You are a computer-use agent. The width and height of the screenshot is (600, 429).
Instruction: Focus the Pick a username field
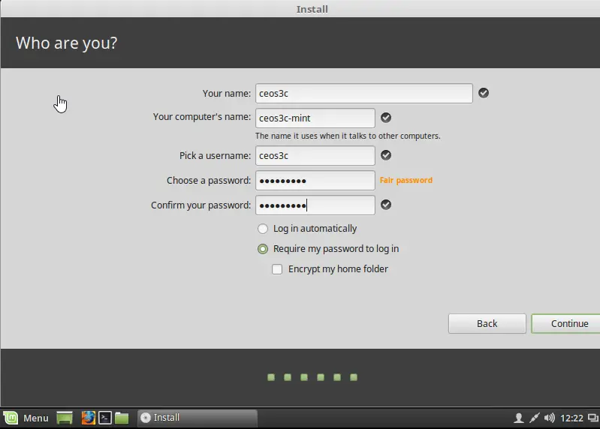(315, 155)
